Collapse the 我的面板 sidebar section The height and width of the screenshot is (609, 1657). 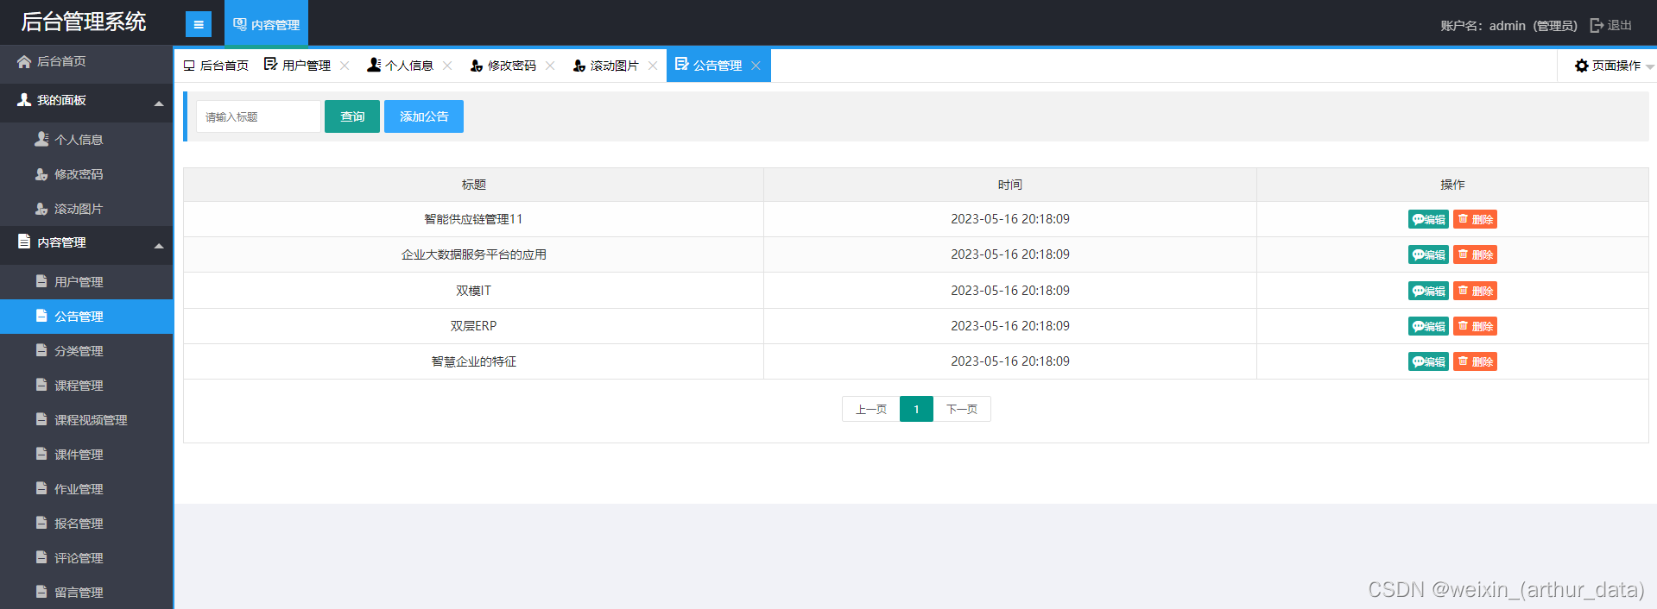[86, 101]
